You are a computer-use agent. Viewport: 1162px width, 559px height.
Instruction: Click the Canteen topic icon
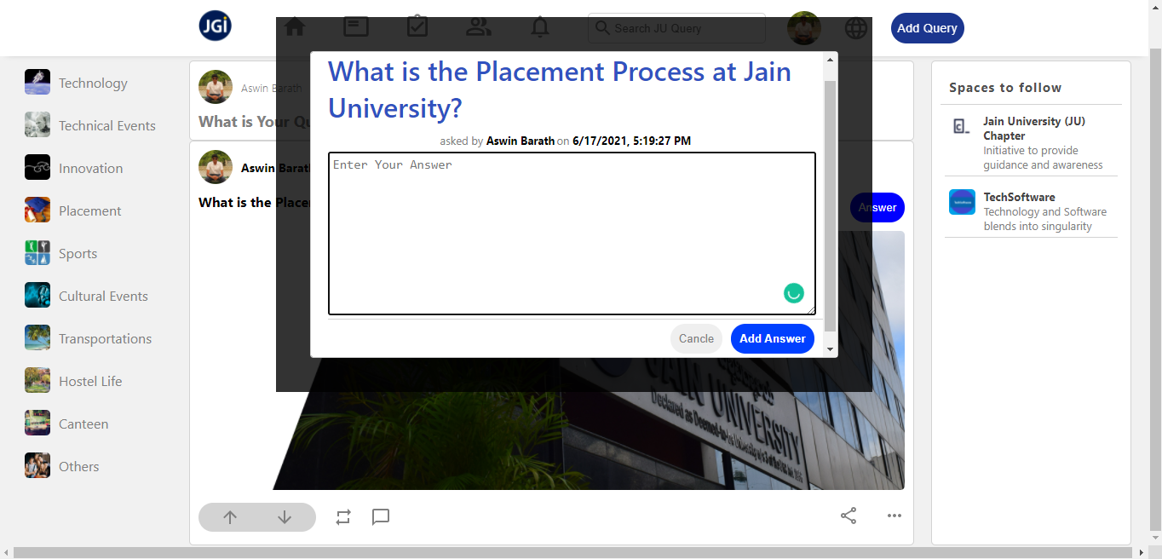(37, 423)
